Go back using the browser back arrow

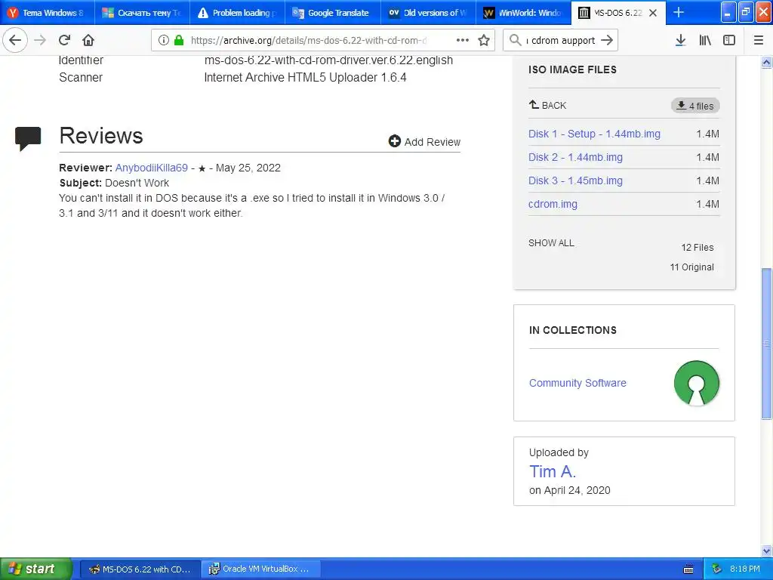click(15, 40)
